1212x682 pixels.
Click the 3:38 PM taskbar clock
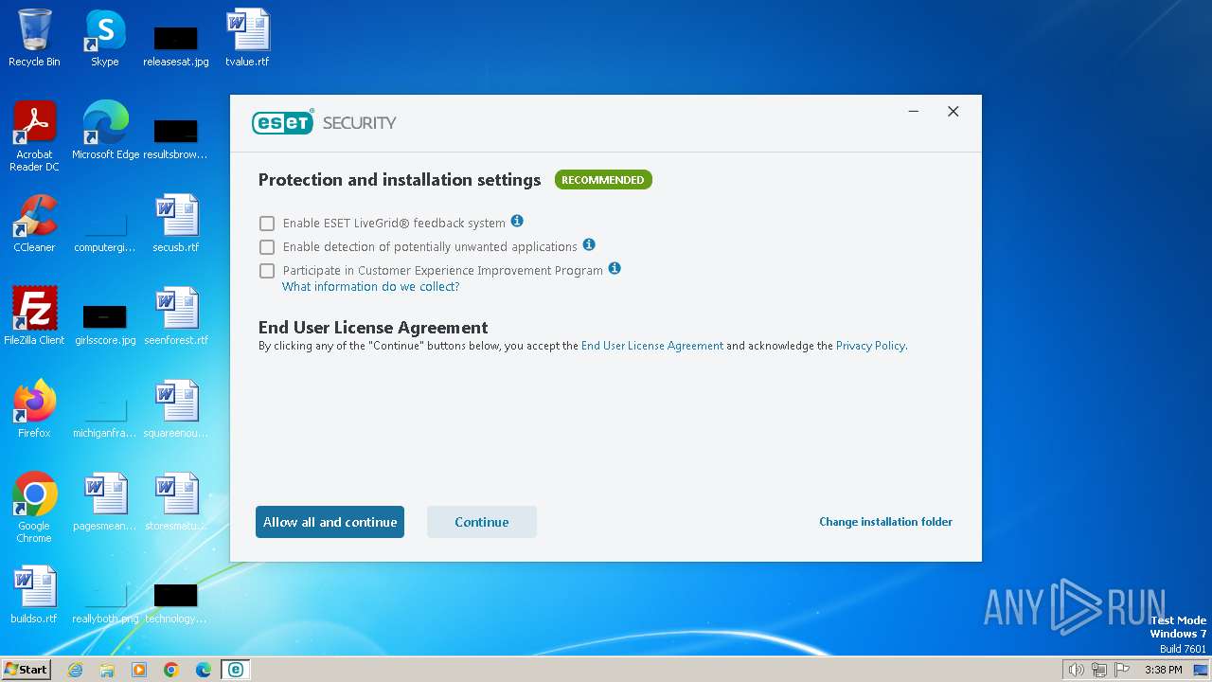tap(1163, 670)
